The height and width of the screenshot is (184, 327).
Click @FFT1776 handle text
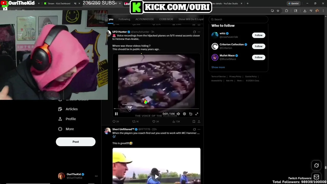tap(144, 129)
